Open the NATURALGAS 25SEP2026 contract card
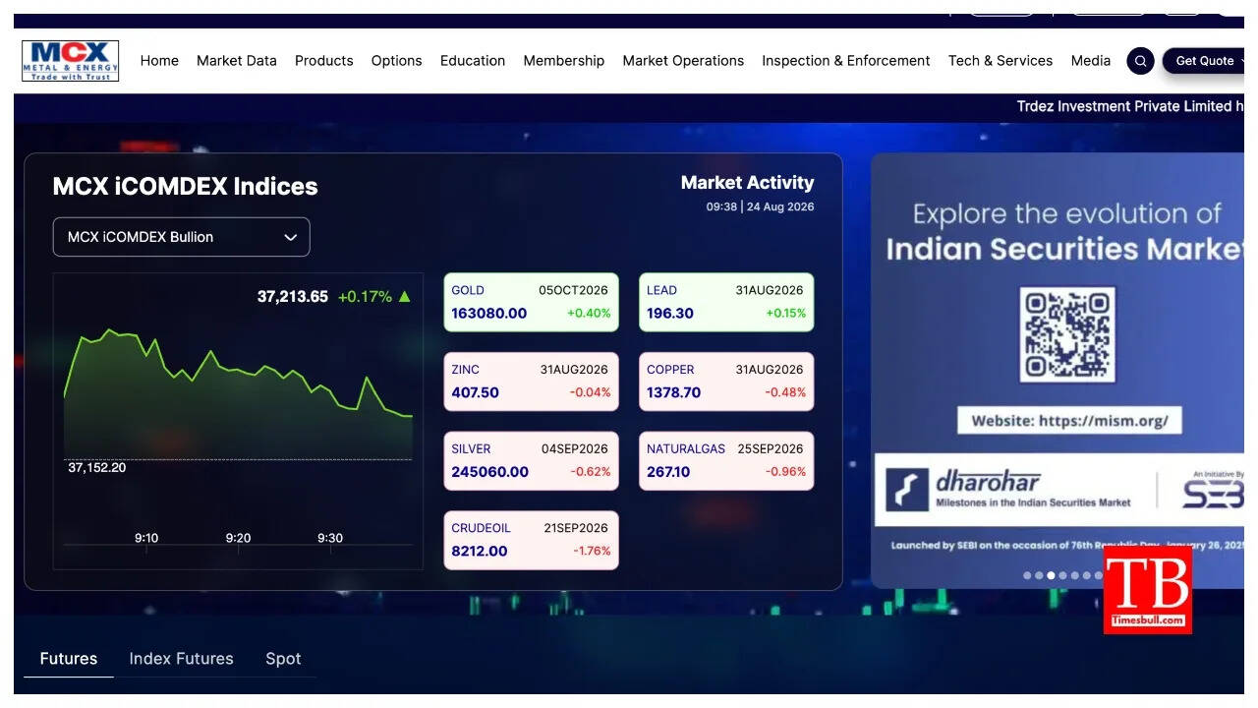Viewport: 1258px width, 708px height. [x=726, y=460]
